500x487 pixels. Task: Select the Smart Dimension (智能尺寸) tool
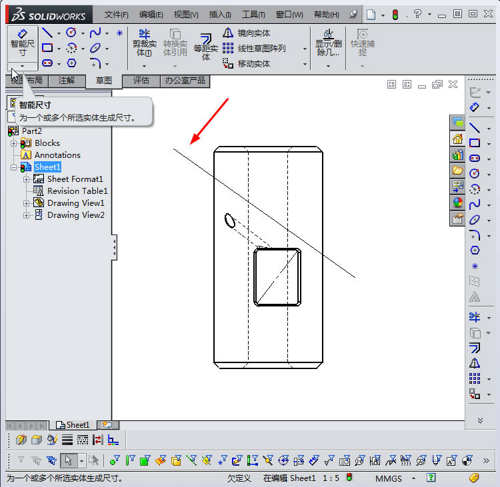pos(22,43)
